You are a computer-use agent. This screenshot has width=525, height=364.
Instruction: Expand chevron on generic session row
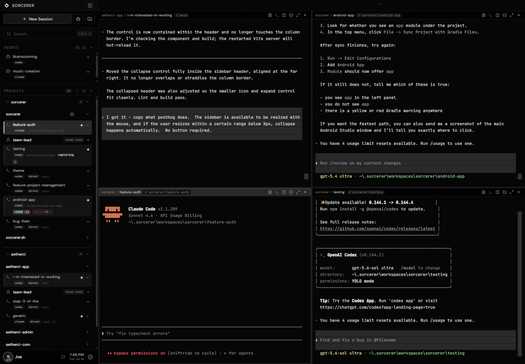[87, 316]
